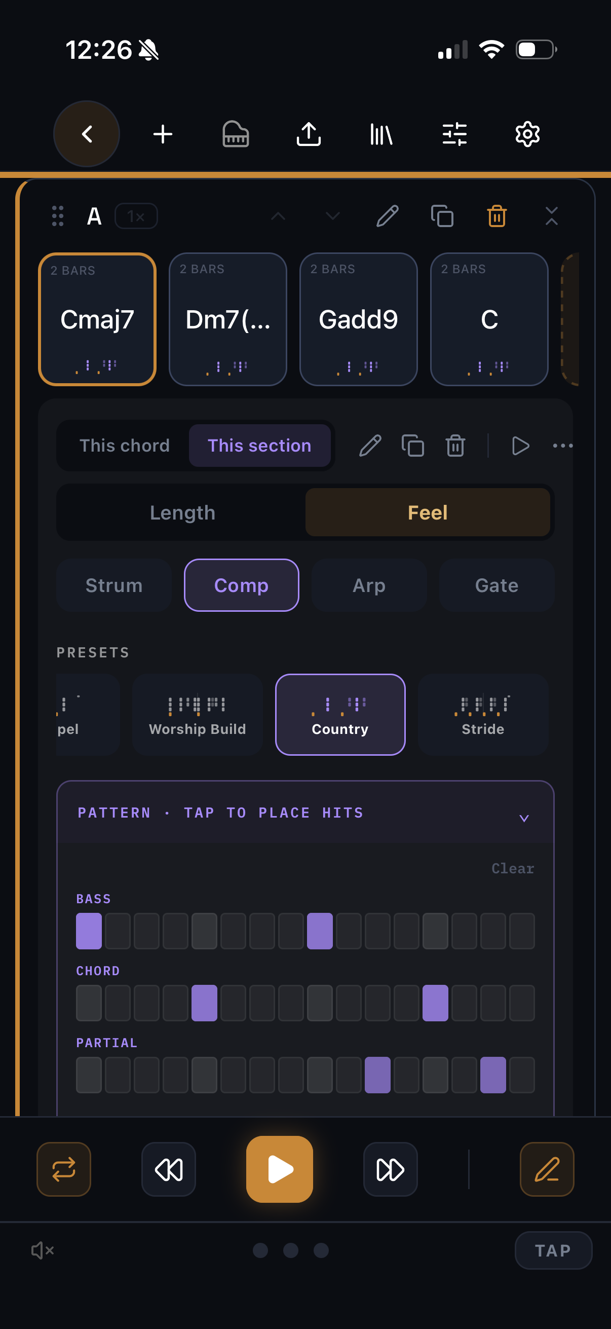The width and height of the screenshot is (611, 1329).
Task: Open the mixer sliders icon
Action: click(x=455, y=134)
